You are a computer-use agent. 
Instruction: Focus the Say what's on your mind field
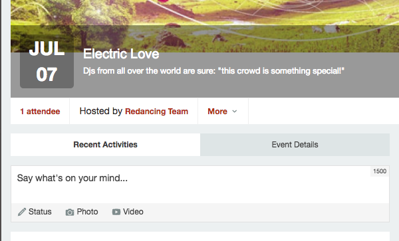point(200,185)
